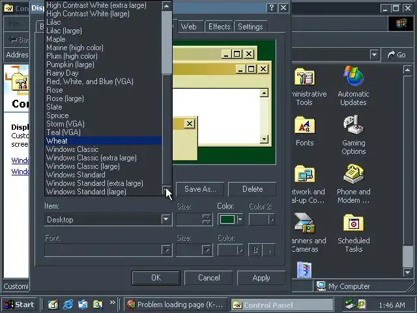Click the network connection tray icon
The height and width of the screenshot is (313, 417).
(x=349, y=305)
